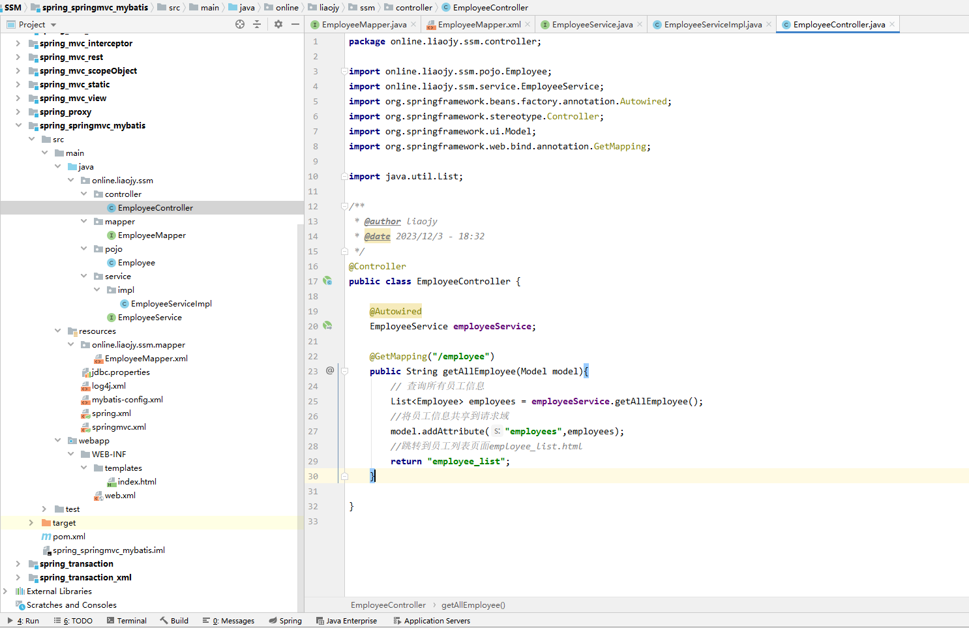969x628 pixels.
Task: Close the EmployeeController.java tab
Action: [892, 25]
